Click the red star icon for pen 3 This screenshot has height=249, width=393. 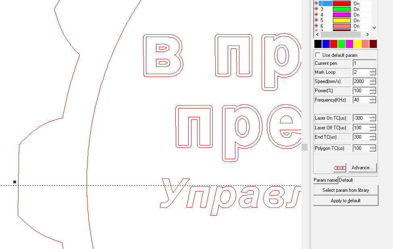coord(316,9)
